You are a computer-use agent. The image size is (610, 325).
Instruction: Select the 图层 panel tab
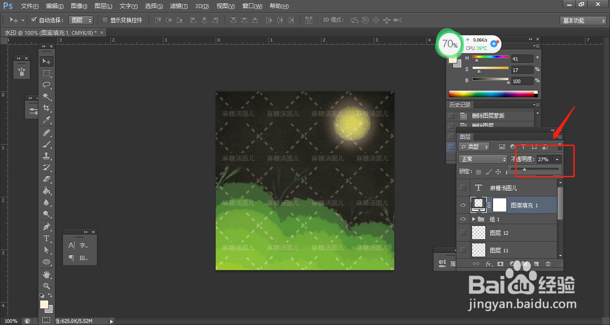pyautogui.click(x=465, y=137)
